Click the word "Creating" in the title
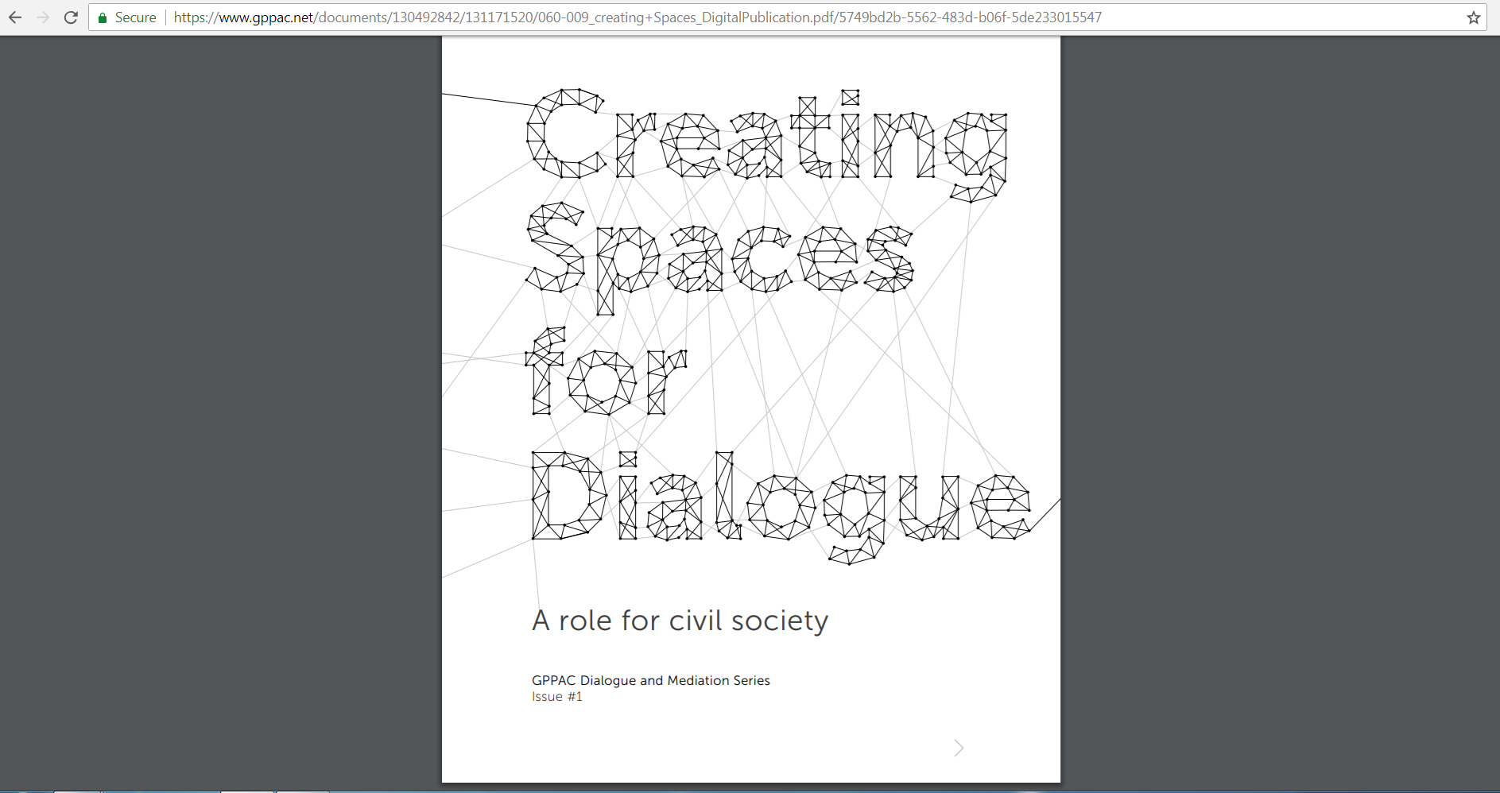 (x=767, y=145)
